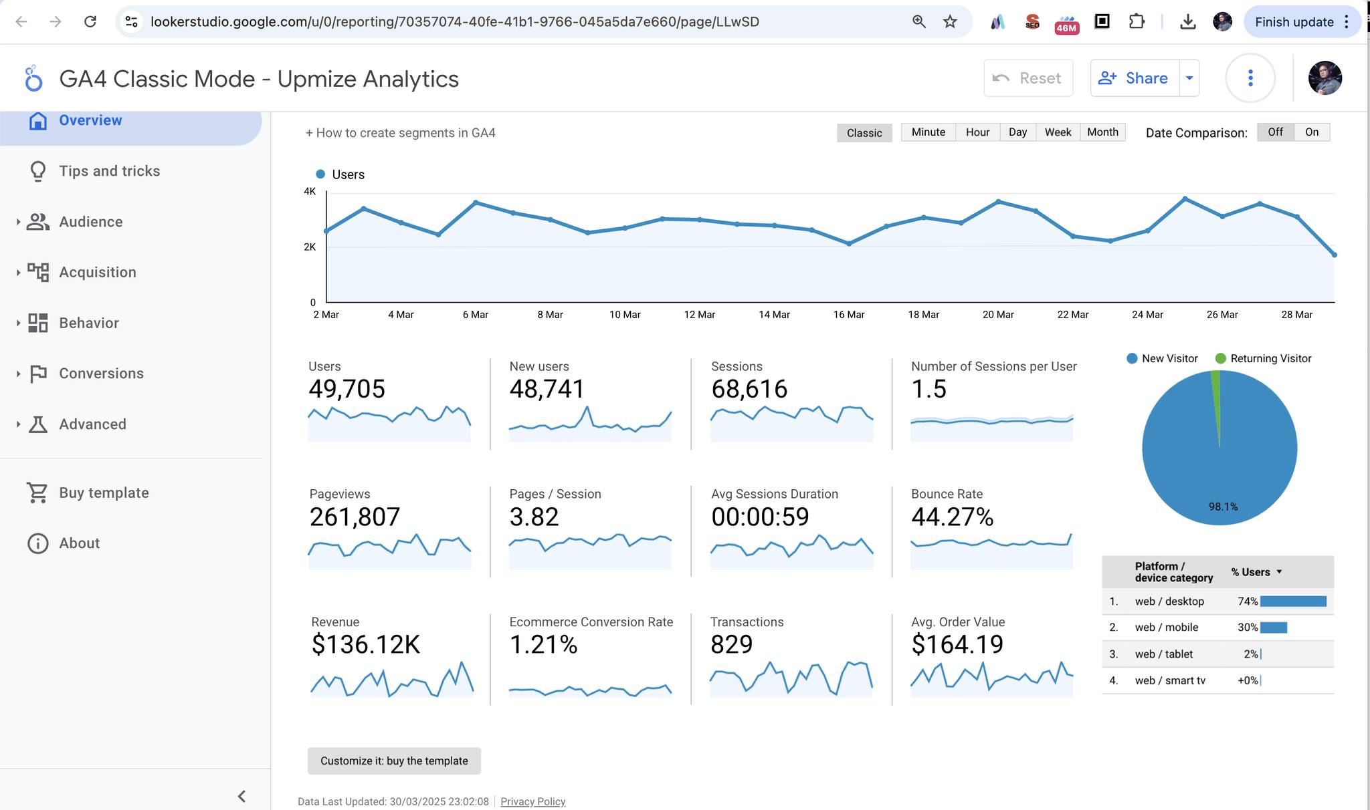Open the Overview home icon

pos(38,120)
